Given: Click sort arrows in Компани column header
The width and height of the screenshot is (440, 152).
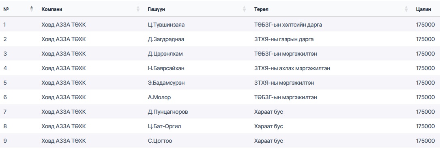Looking at the screenshot, I should pos(138,9).
